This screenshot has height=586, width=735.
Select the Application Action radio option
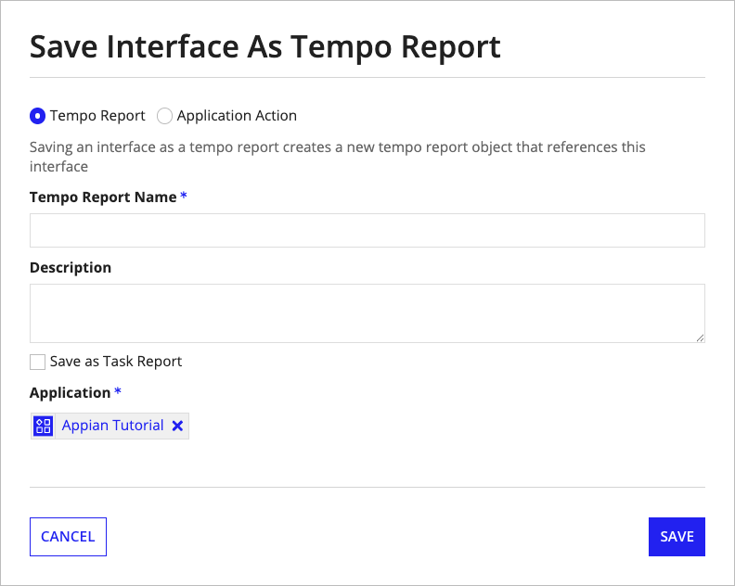coord(164,116)
